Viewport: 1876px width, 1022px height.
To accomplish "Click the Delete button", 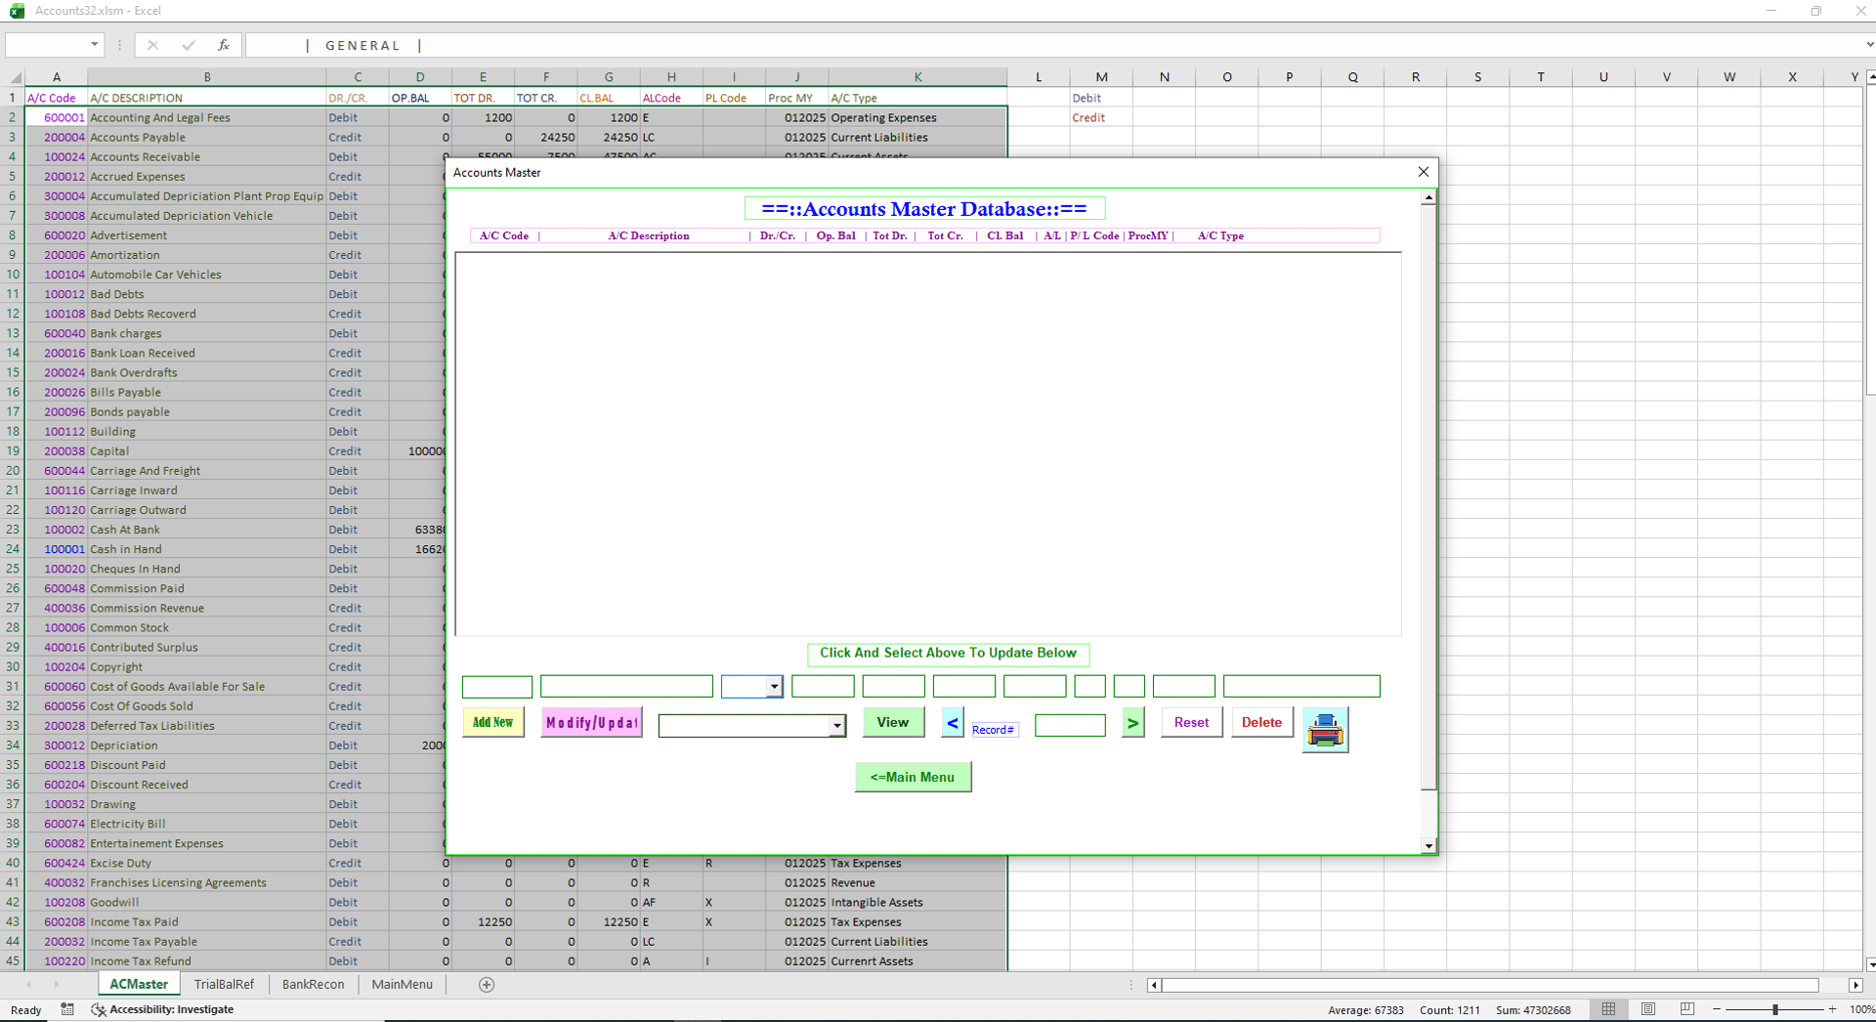I will (1261, 722).
